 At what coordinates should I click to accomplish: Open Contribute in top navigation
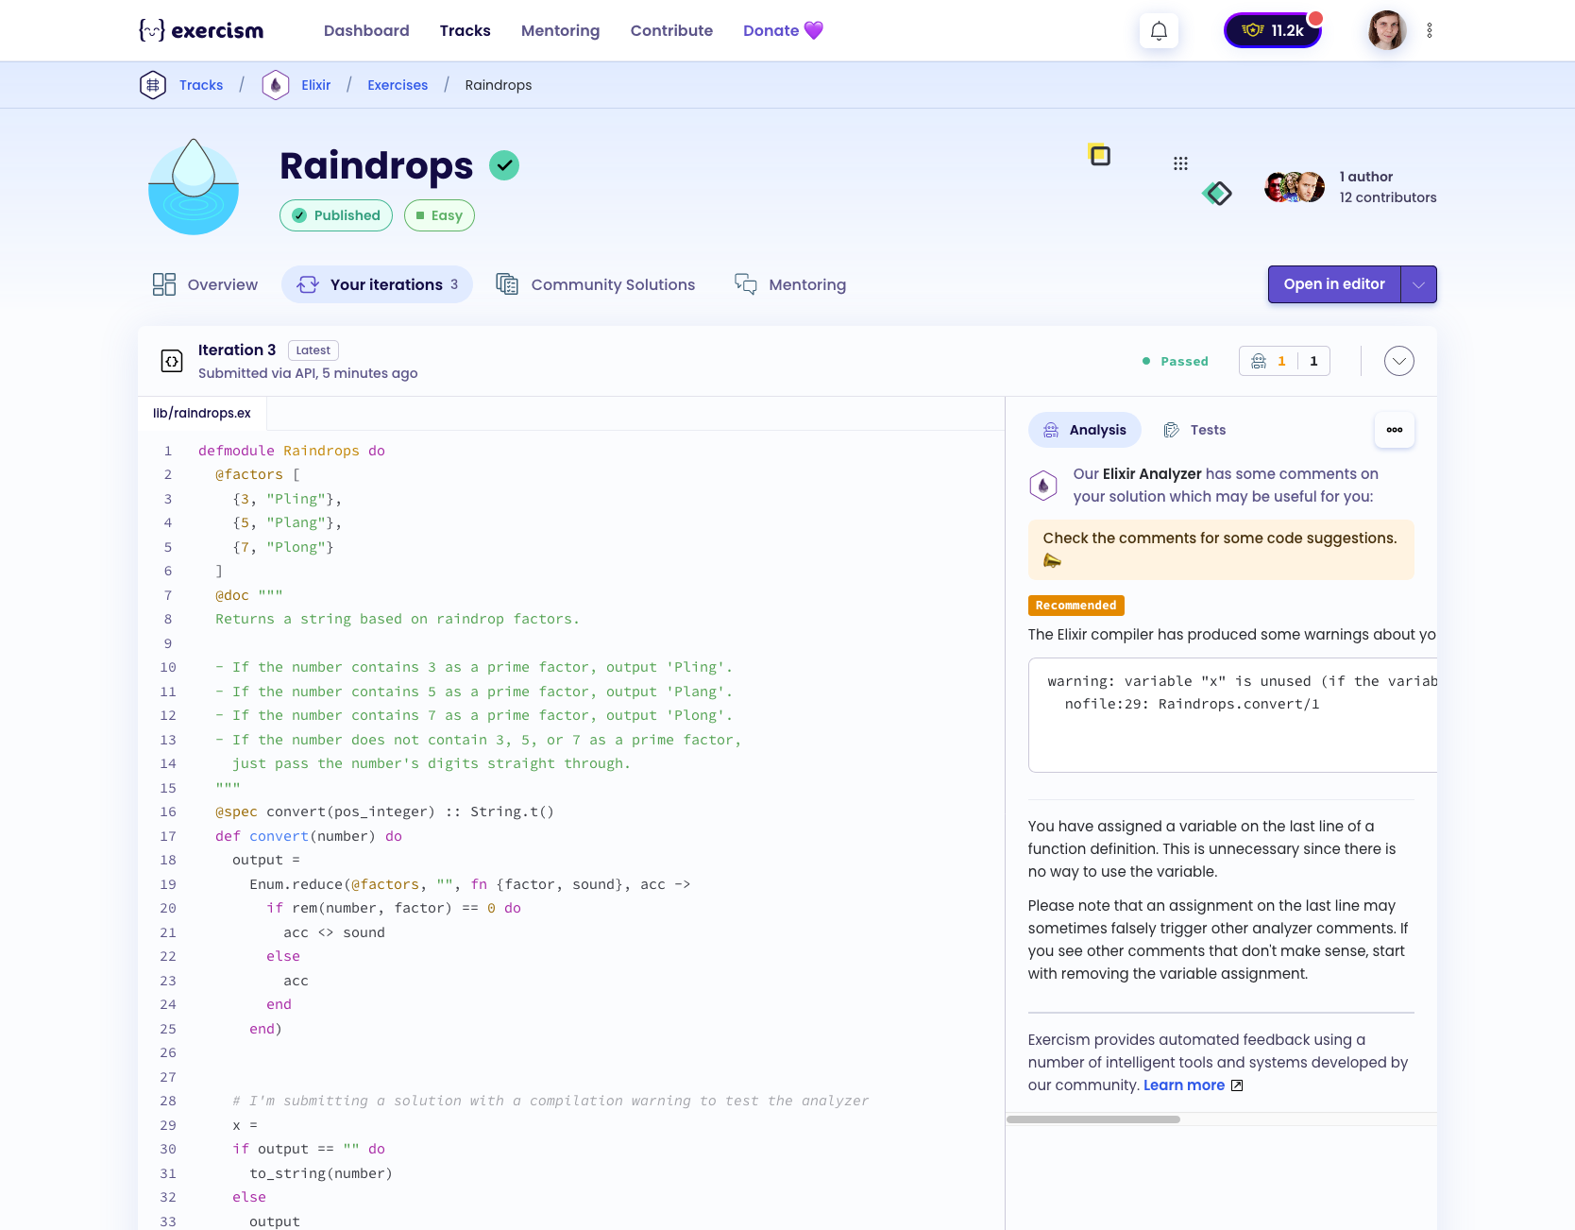[x=671, y=30]
